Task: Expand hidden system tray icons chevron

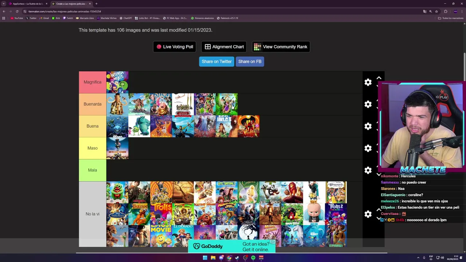Action: (x=418, y=258)
